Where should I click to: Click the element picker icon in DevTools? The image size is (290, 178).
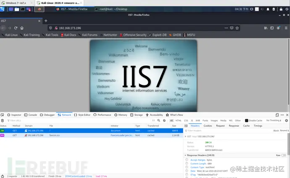[x=3, y=115]
